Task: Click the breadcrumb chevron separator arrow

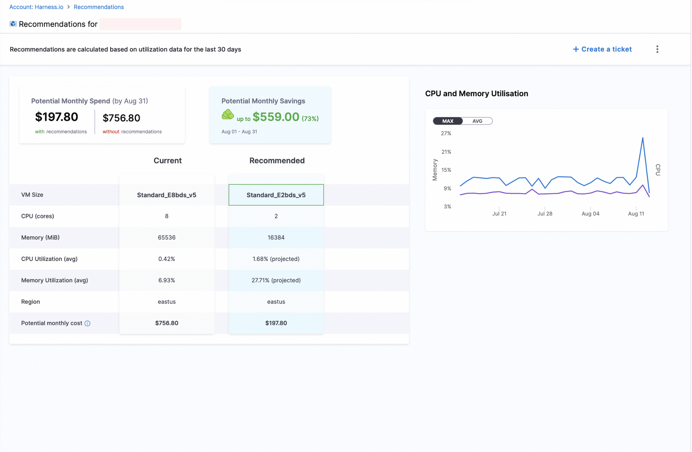Action: tap(68, 7)
